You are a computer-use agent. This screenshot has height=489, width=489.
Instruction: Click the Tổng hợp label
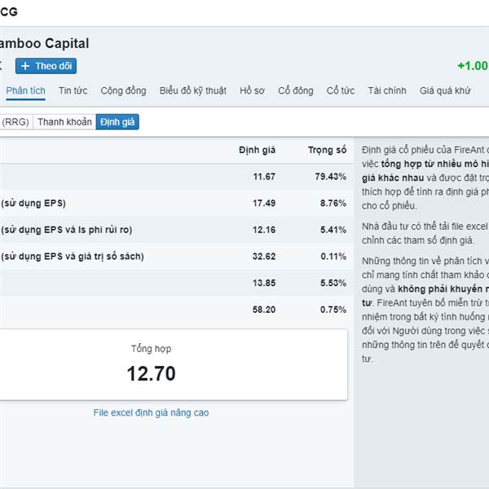click(151, 349)
